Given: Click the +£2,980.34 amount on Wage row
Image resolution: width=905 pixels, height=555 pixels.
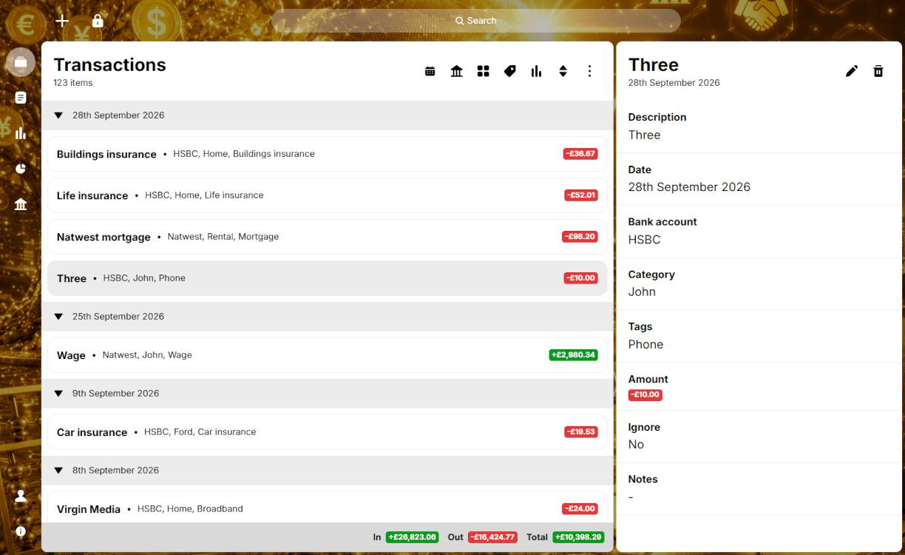Looking at the screenshot, I should (x=573, y=355).
